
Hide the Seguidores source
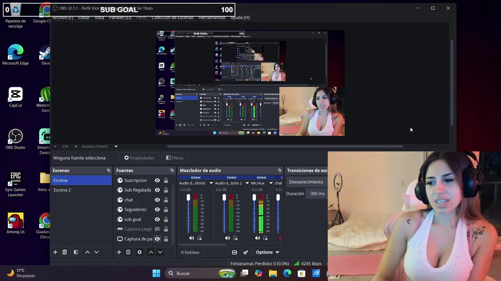pyautogui.click(x=157, y=210)
